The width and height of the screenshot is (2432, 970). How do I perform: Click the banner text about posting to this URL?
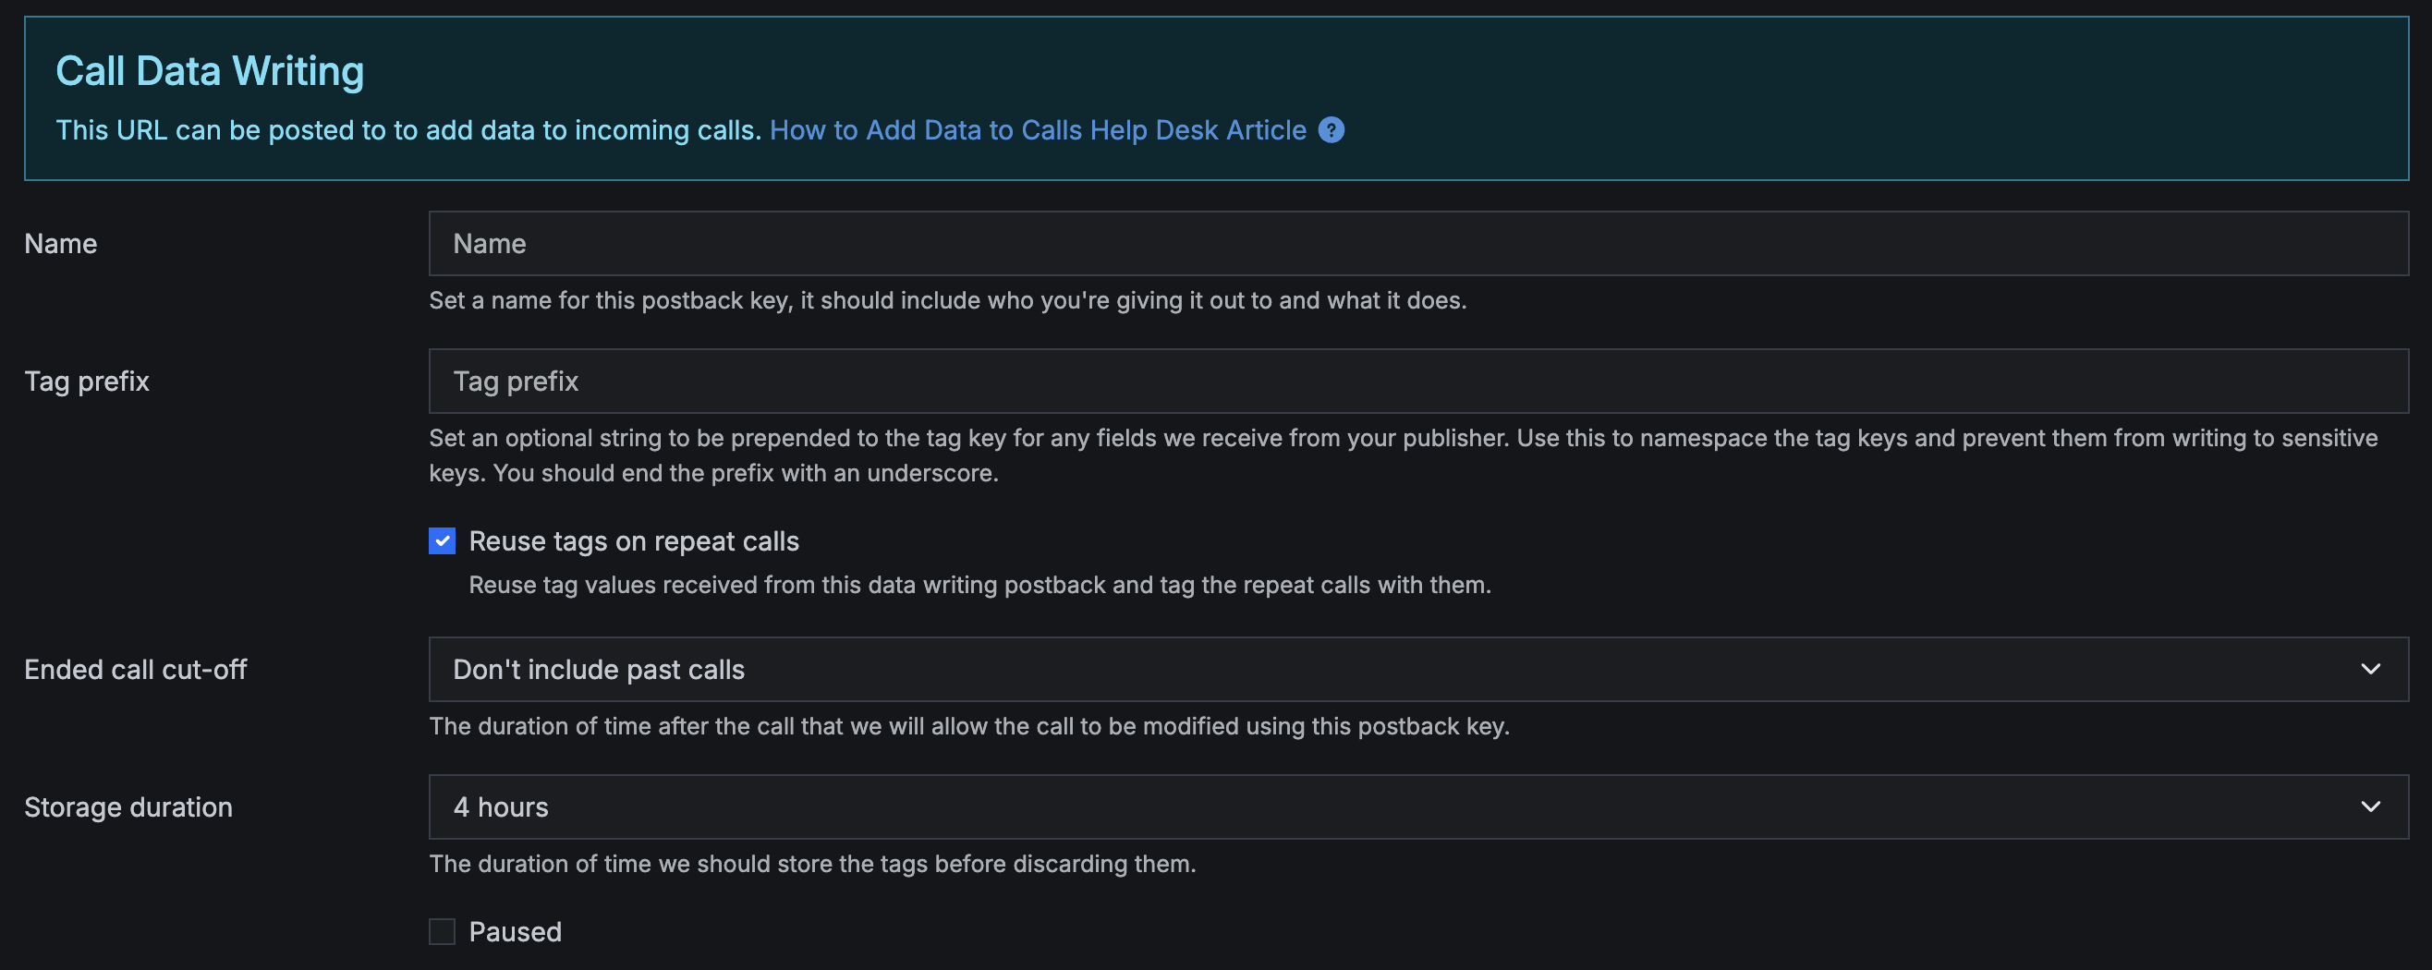tap(407, 130)
